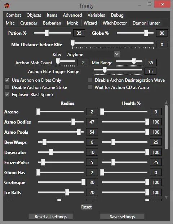Click the Azmo Bodies radius value field
Image resolution: width=173 pixels, height=224 pixels.
[92, 122]
